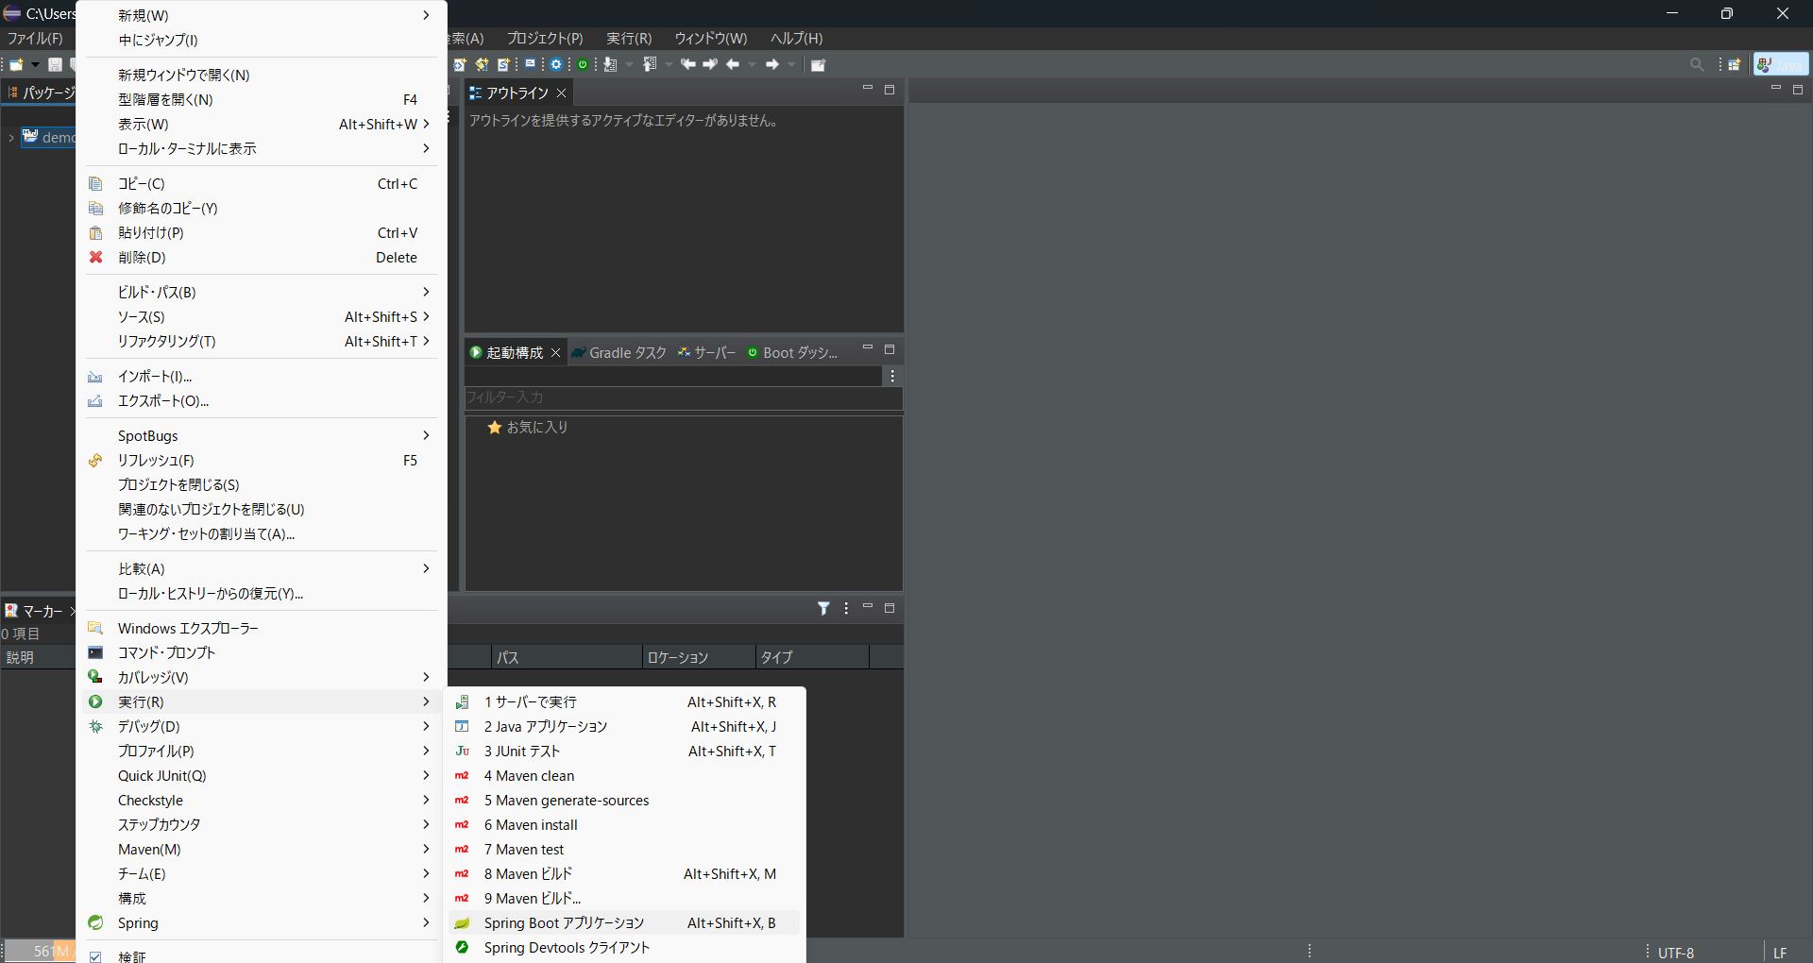Choose 4 Maven clean from submenu

tap(624, 775)
